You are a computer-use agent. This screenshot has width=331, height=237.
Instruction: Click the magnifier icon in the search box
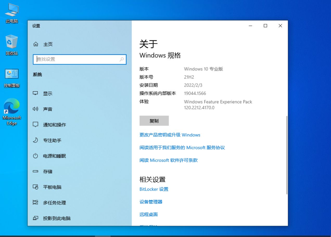tap(122, 59)
